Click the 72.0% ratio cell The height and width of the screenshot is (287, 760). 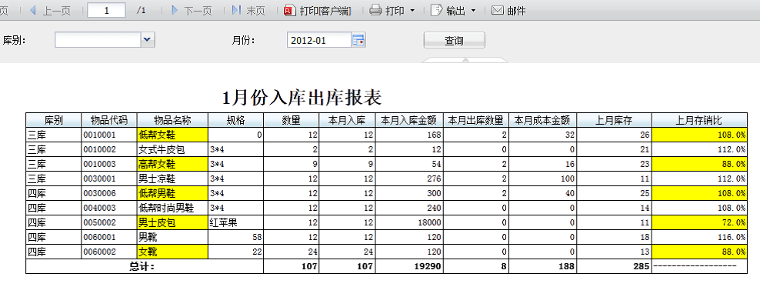point(699,222)
